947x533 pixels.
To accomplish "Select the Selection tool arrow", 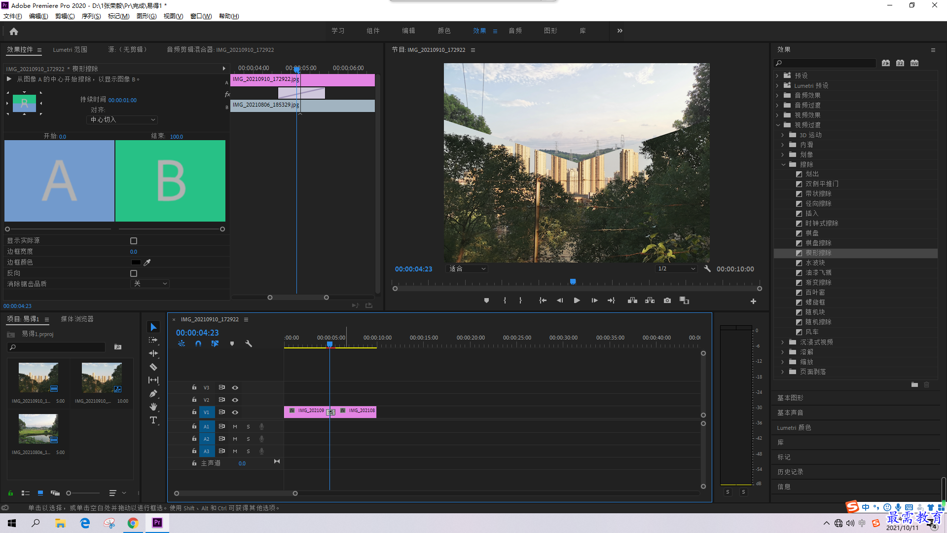I will [153, 327].
